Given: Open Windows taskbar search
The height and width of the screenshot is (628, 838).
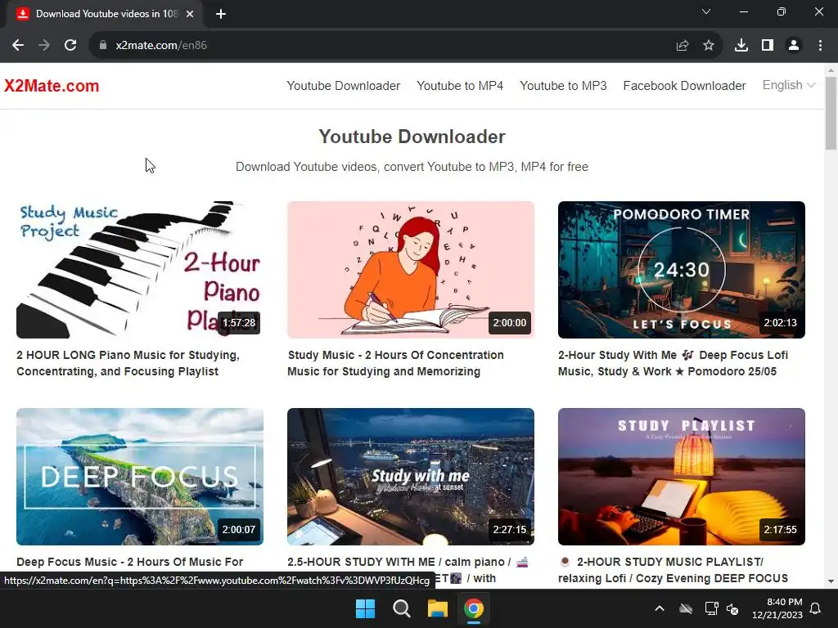Looking at the screenshot, I should (x=401, y=608).
